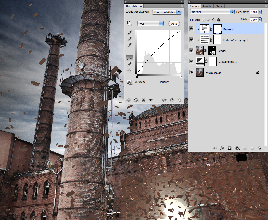Hide the Kurven 1 layer
The height and width of the screenshot is (220, 268).
(x=191, y=29)
